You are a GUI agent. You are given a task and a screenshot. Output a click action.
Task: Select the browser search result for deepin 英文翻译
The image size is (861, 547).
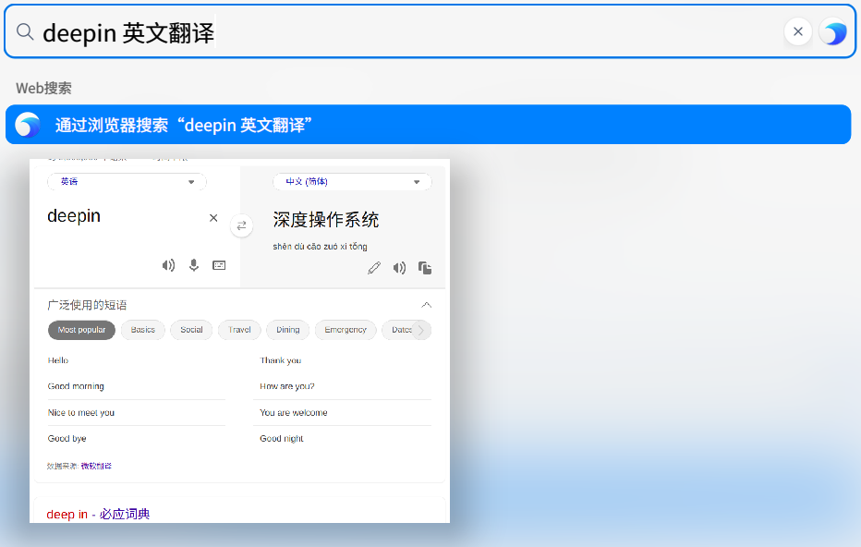tap(429, 125)
